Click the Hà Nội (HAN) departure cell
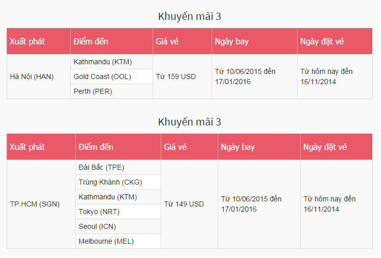The width and height of the screenshot is (381, 258). 32,76
